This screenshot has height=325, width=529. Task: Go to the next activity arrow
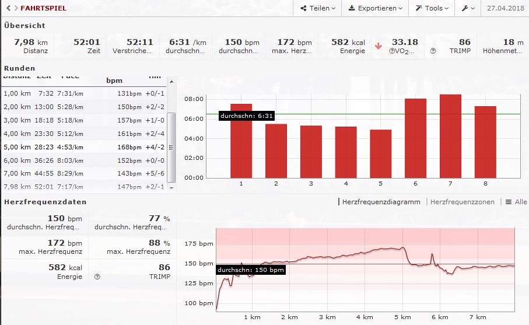pos(15,8)
